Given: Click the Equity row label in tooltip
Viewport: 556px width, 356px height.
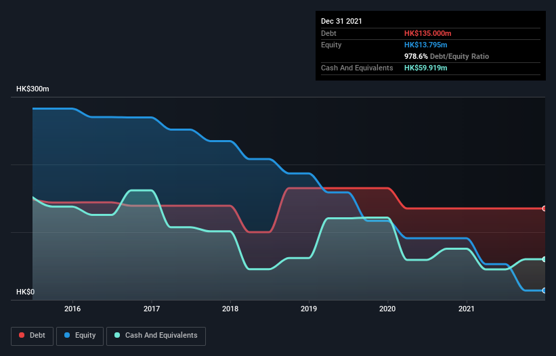Looking at the screenshot, I should [331, 45].
